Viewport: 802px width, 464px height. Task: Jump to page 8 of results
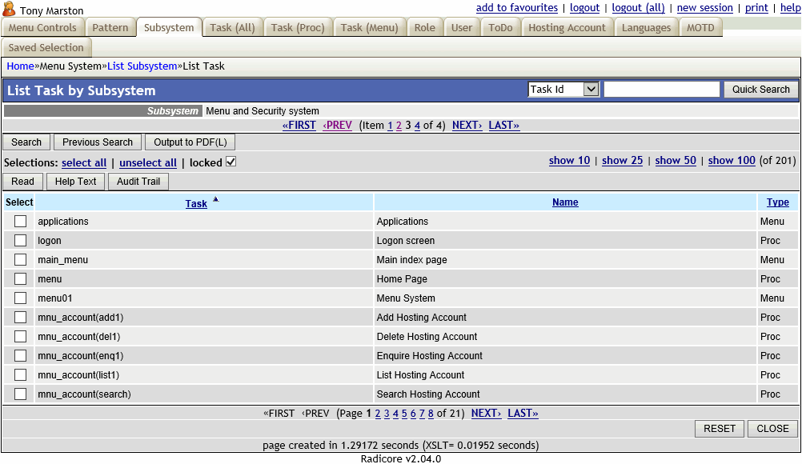[x=432, y=413]
